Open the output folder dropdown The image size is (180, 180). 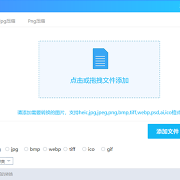(x=6, y=161)
